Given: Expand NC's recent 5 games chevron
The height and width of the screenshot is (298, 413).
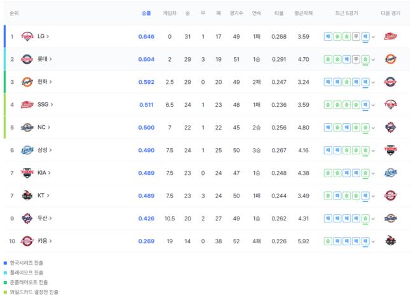Looking at the screenshot, I should [x=373, y=128].
